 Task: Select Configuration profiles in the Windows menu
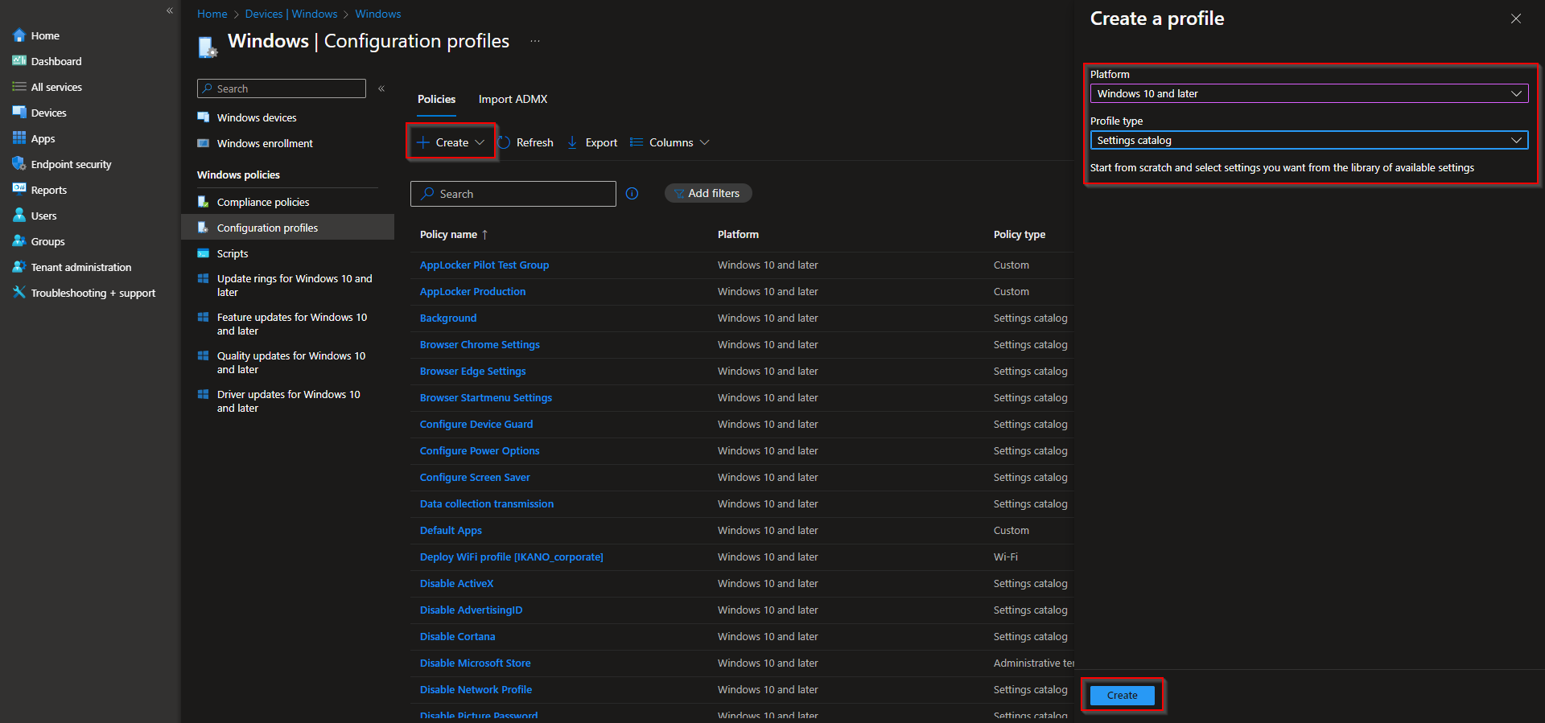288,228
